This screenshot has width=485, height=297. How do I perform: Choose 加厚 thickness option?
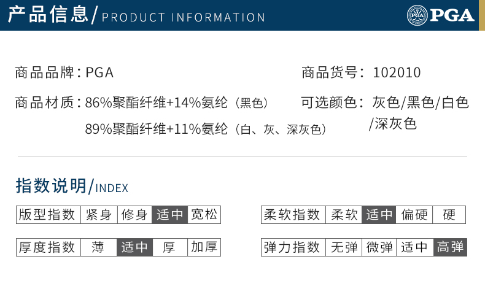(204, 247)
